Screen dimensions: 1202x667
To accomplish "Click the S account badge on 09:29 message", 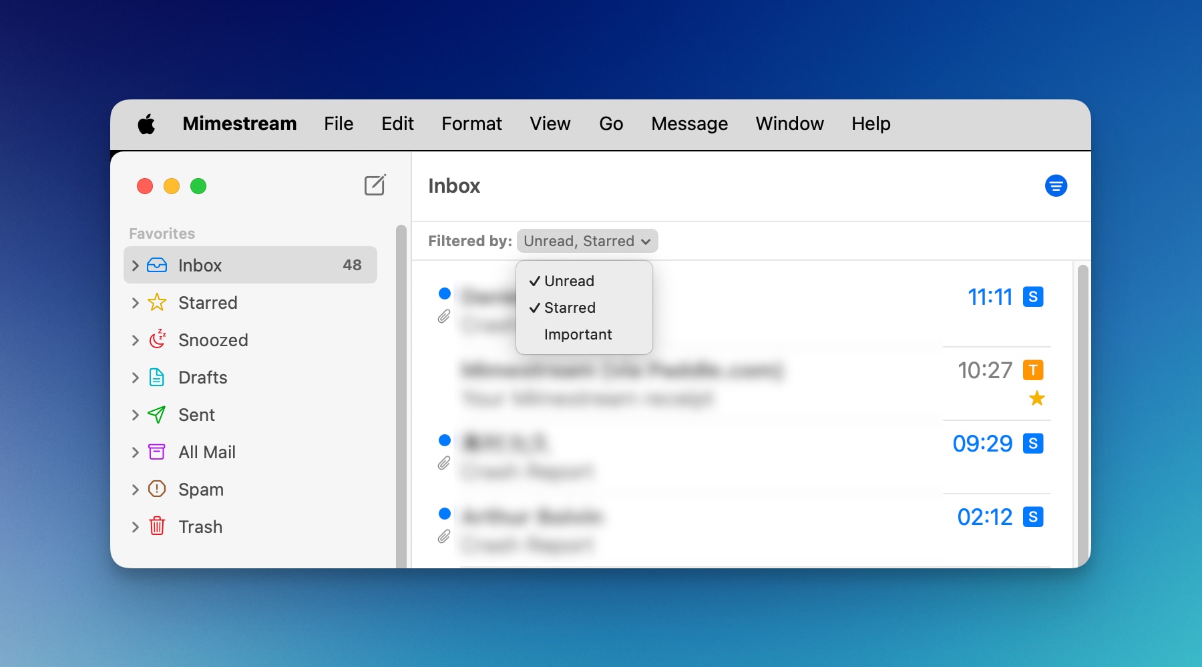I will click(x=1033, y=444).
